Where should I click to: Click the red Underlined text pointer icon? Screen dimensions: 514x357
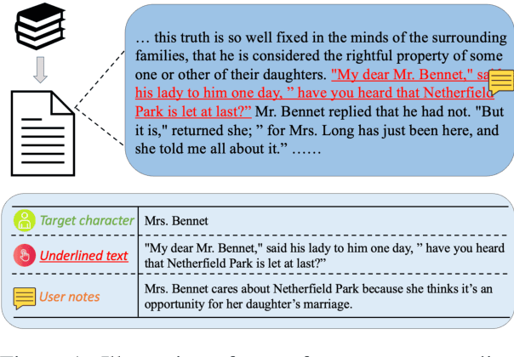point(23,256)
